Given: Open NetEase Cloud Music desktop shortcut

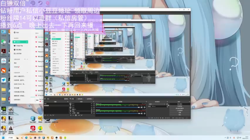Looking at the screenshot, I should (33, 128).
